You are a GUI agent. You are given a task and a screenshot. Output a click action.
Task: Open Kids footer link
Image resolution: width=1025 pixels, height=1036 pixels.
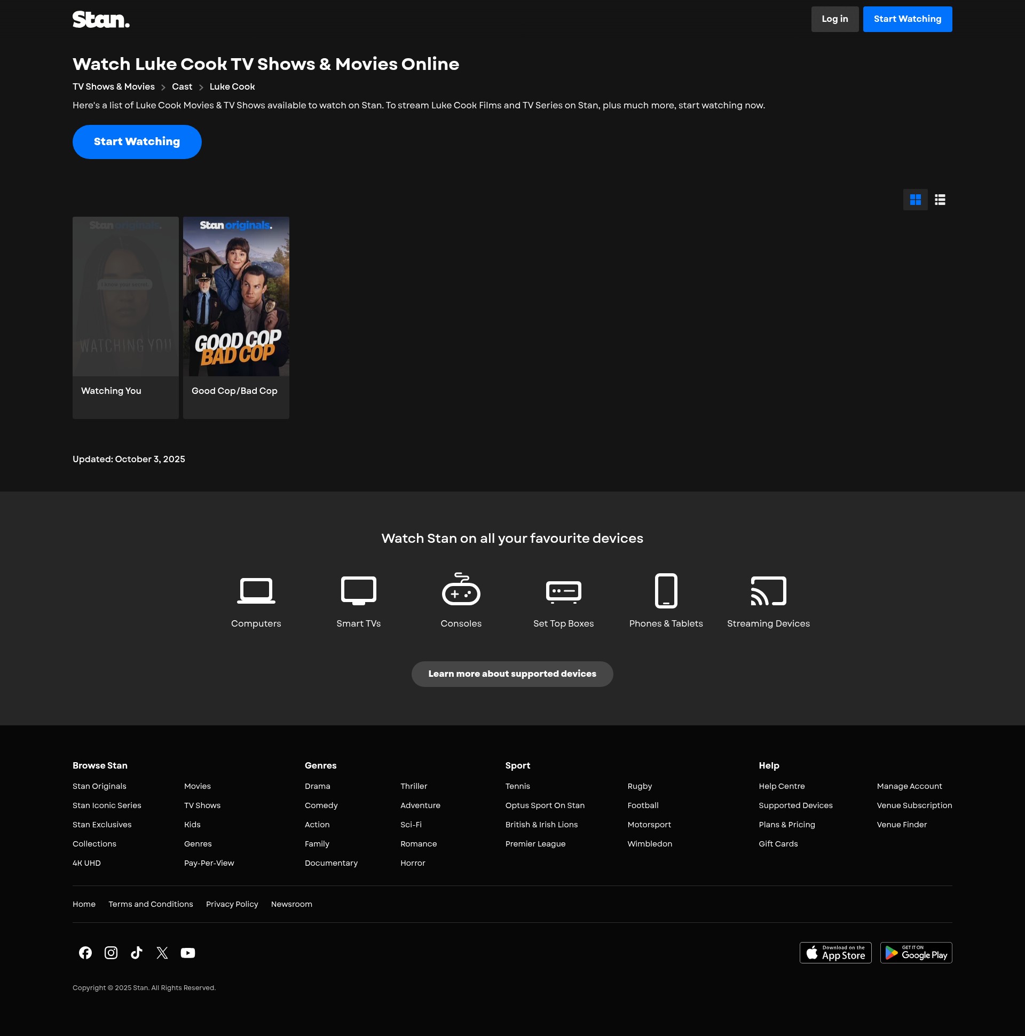click(x=192, y=825)
